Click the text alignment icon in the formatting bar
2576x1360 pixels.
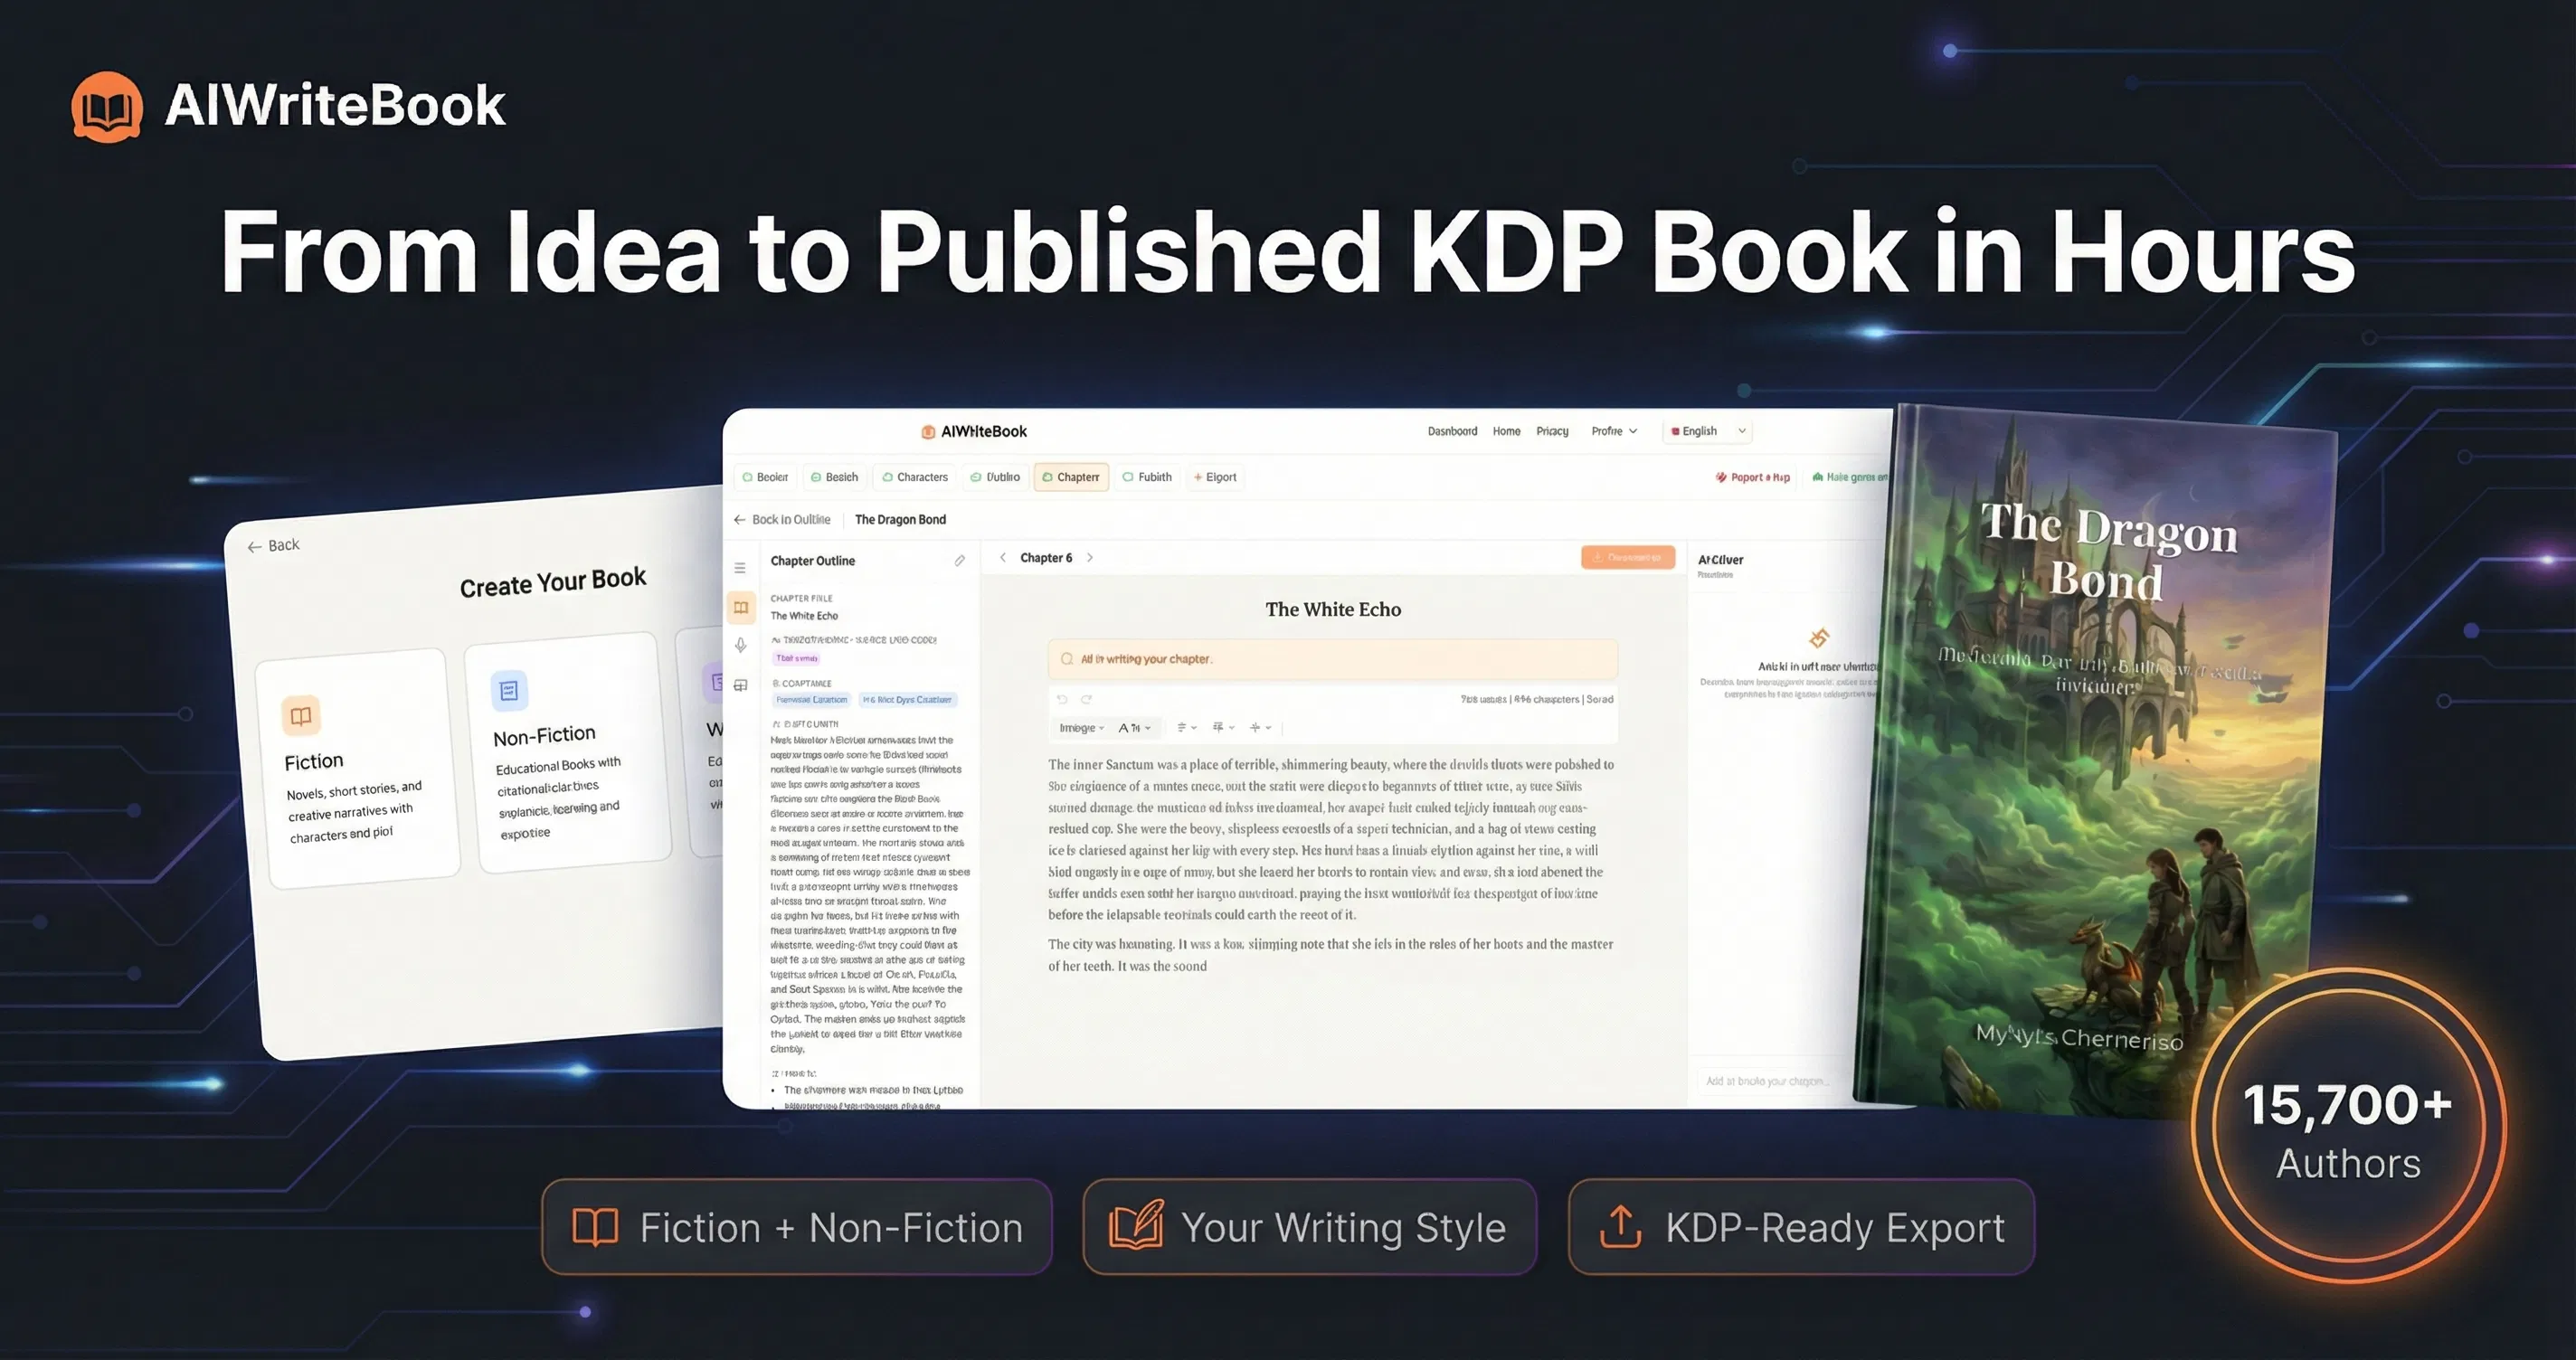pos(1183,728)
